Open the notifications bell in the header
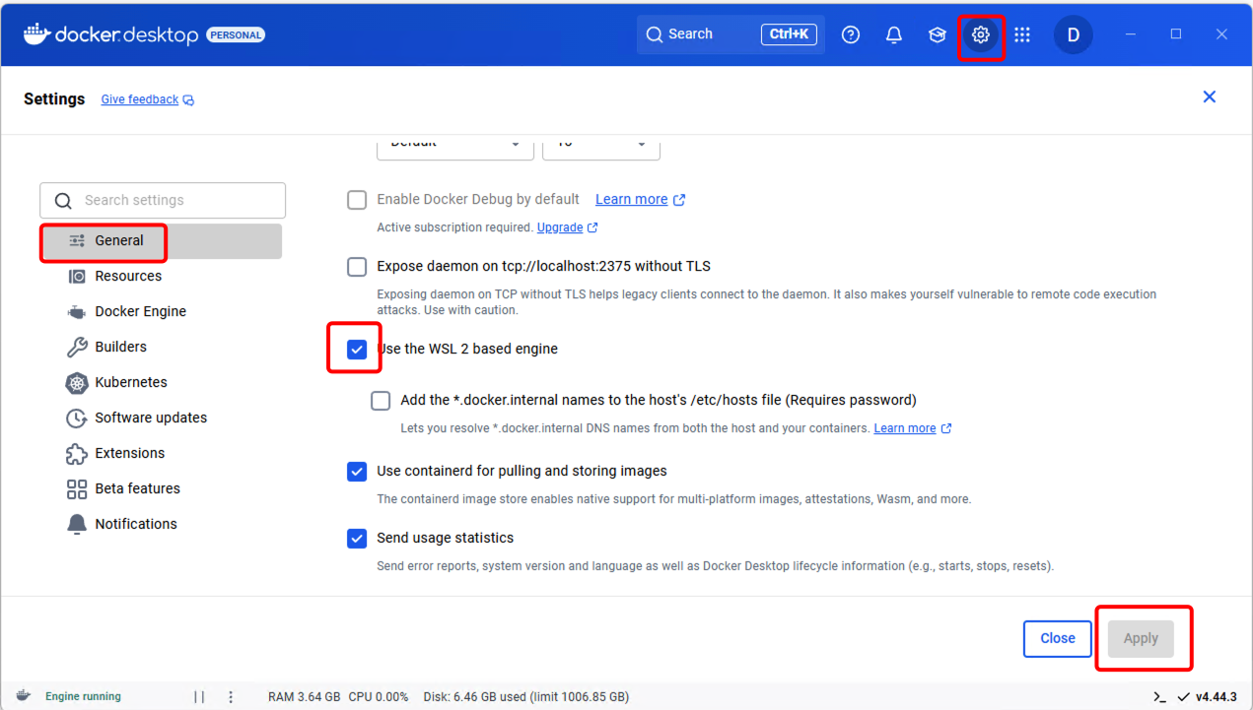Screen dimensions: 1253x710 (x=894, y=34)
